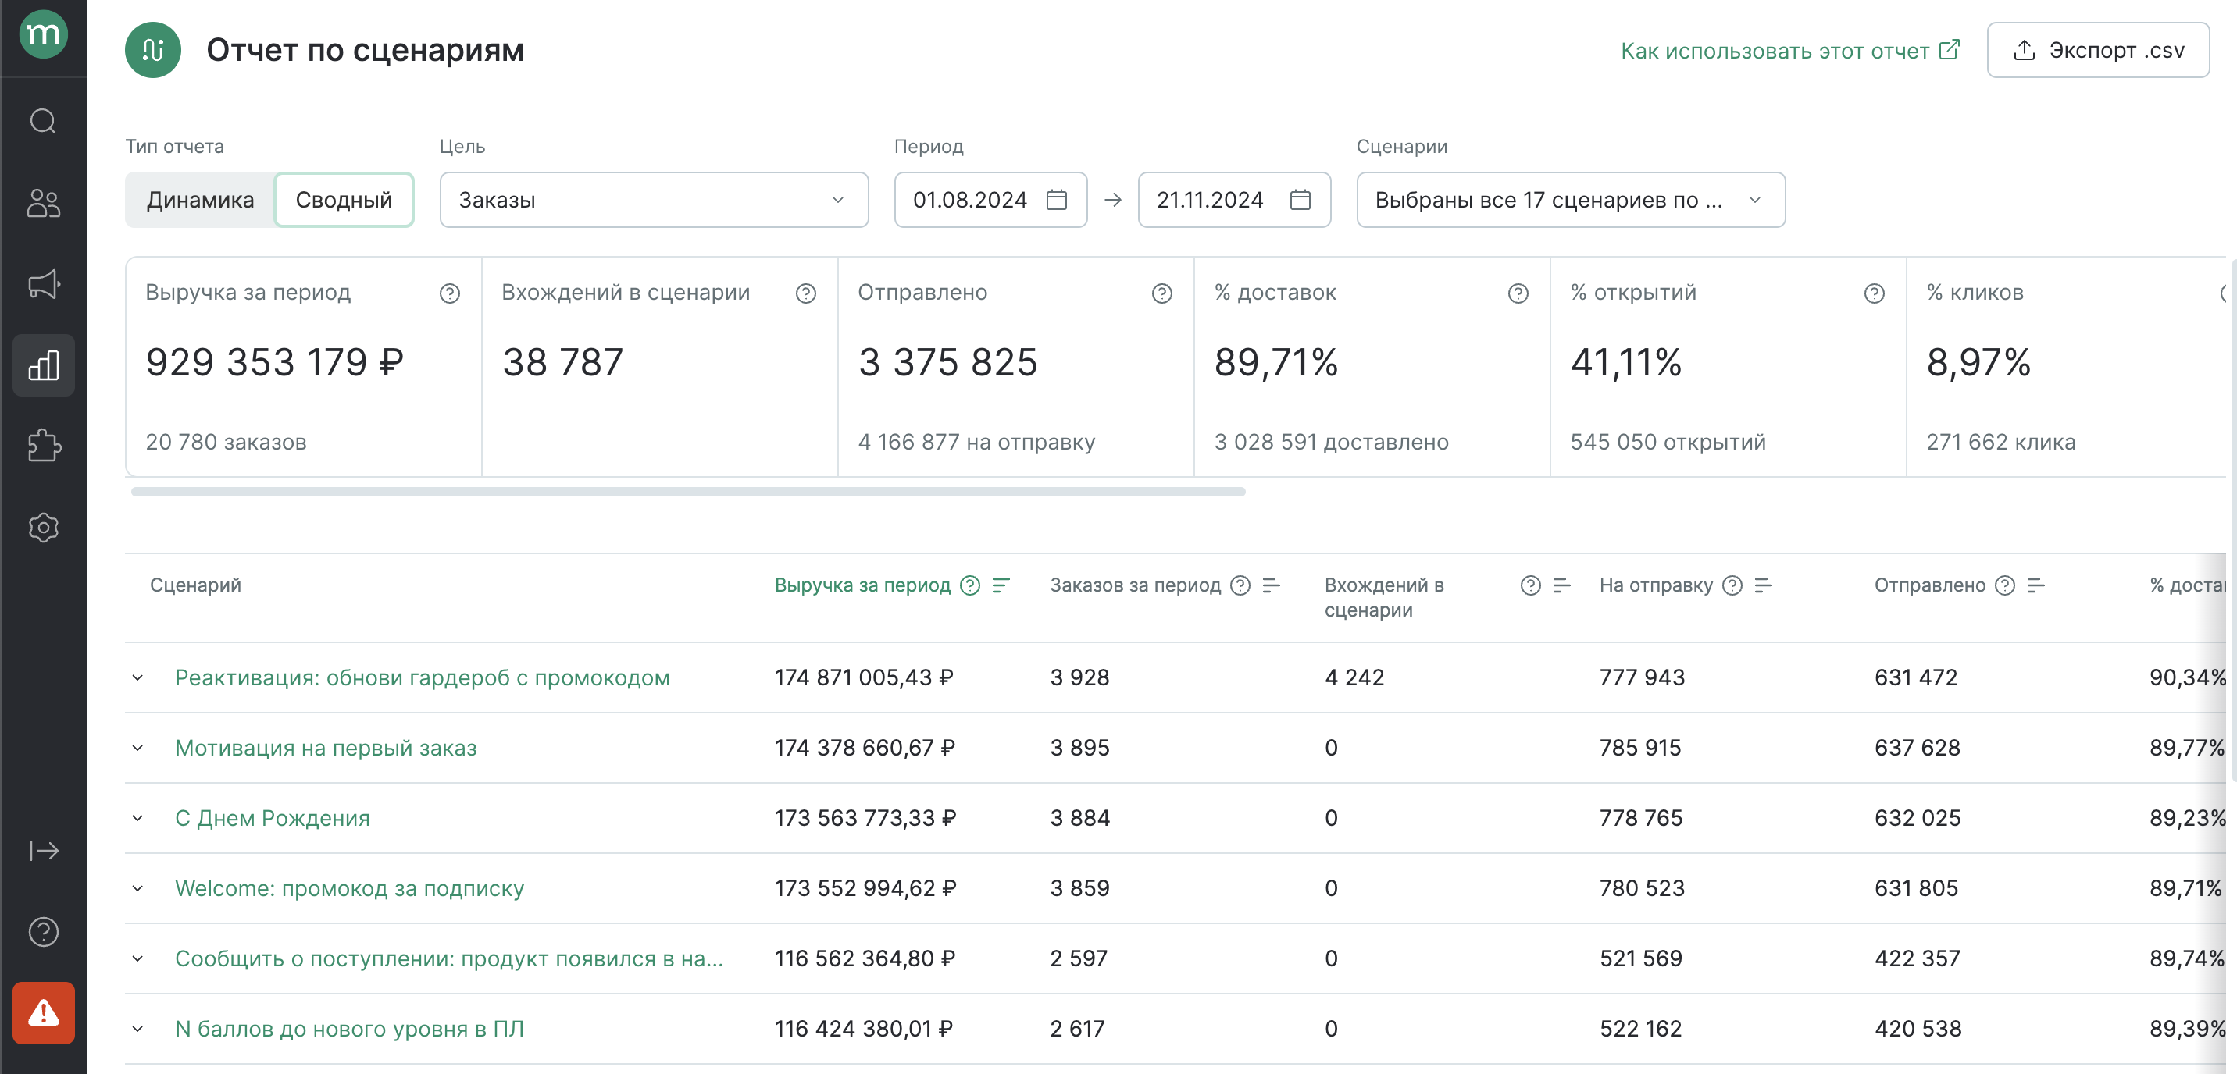Screen dimensions: 2237x1074
Task: Open the Сценарии dropdown with 17 scenarios
Action: 1570,200
